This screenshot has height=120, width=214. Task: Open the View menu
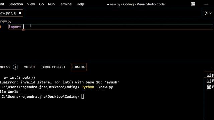(31, 4)
